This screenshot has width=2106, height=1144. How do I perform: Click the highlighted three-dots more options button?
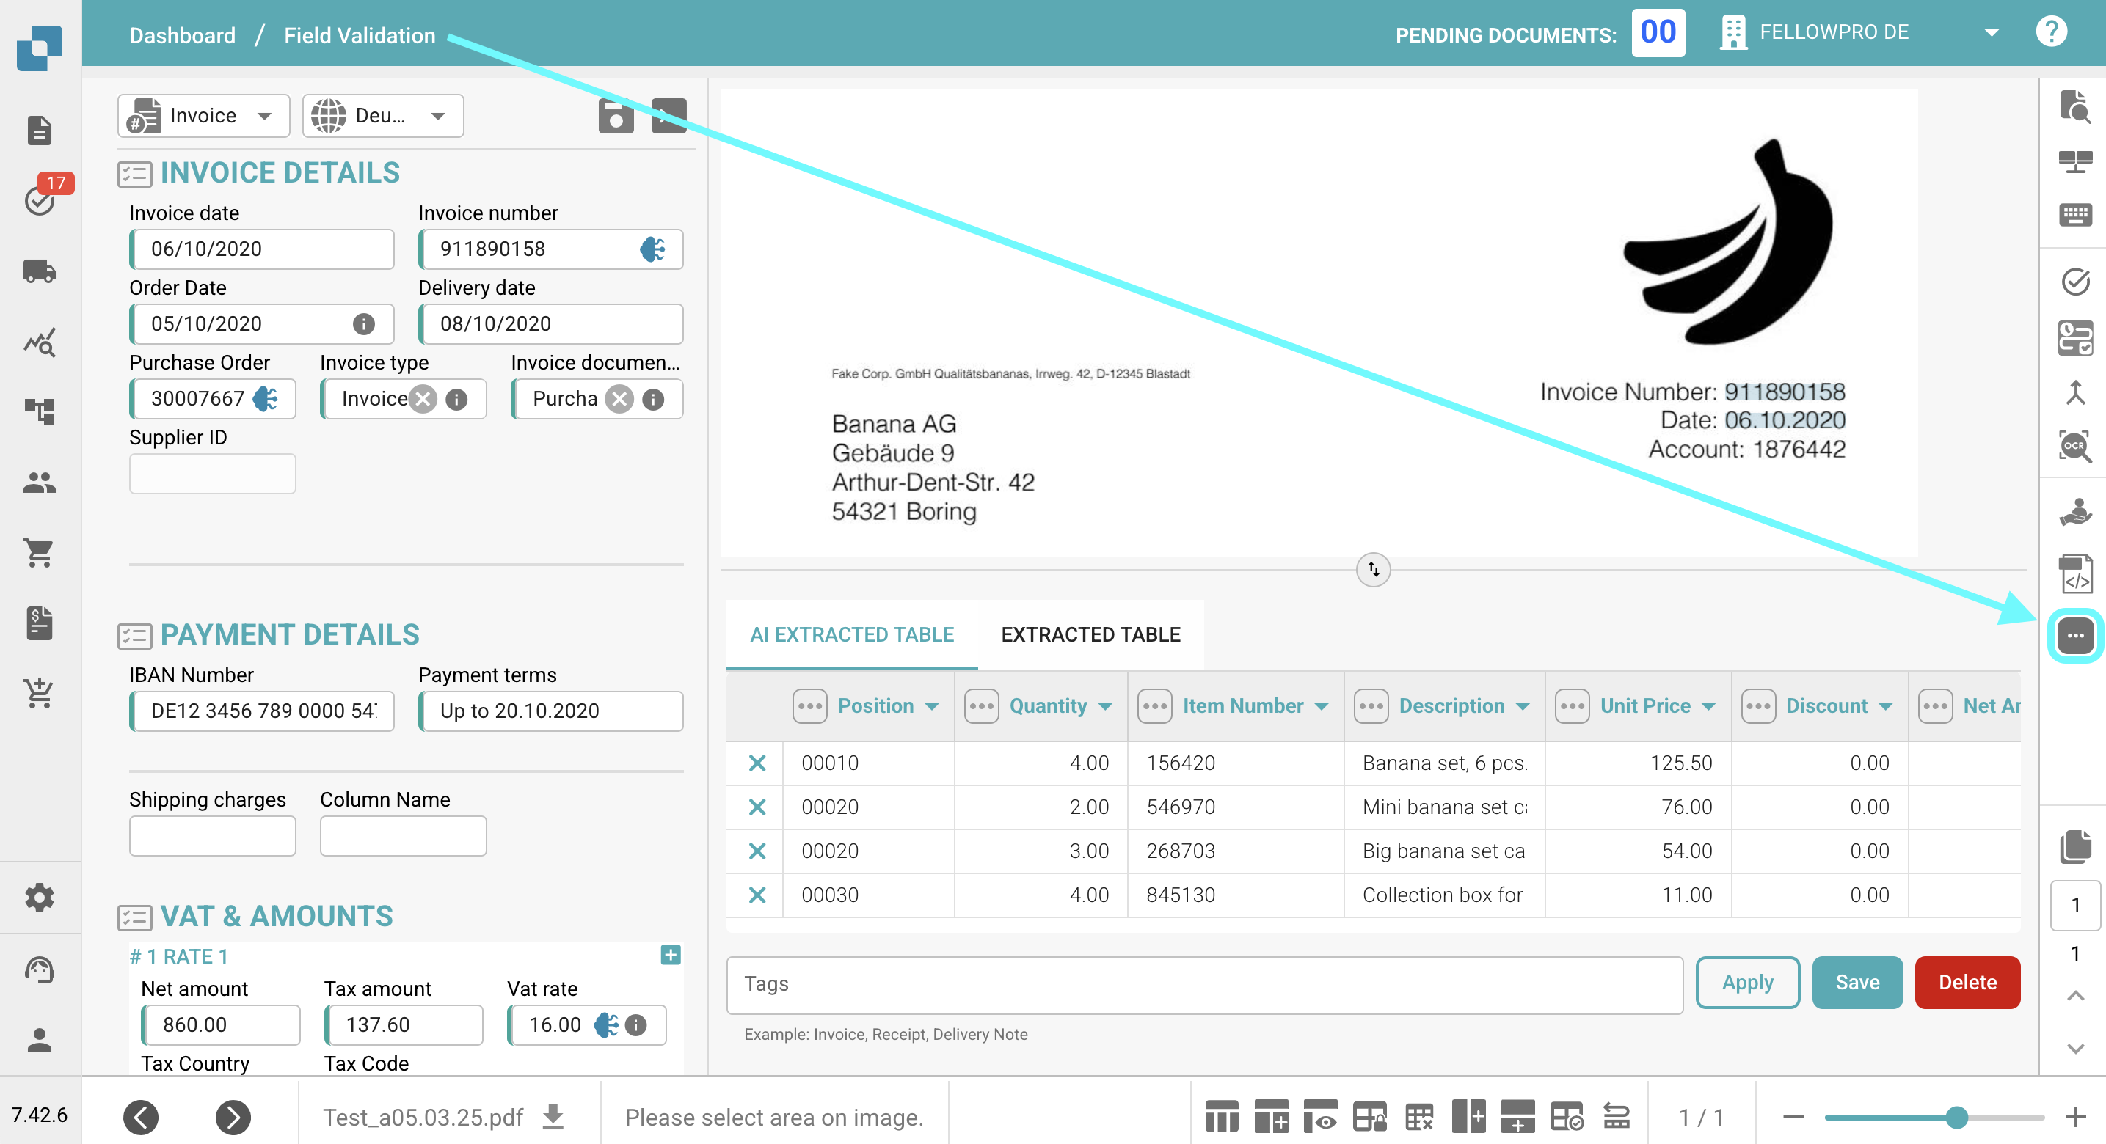tap(2074, 636)
